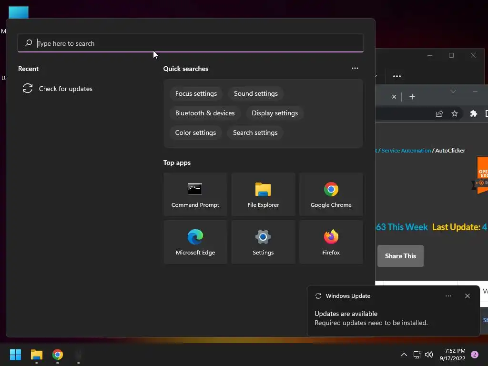Image resolution: width=488 pixels, height=366 pixels.
Task: Click the browser share page icon
Action: click(439, 113)
